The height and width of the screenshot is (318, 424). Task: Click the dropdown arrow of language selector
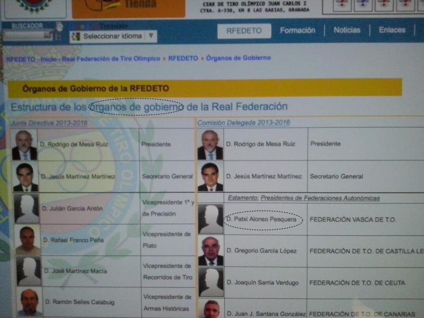[151, 37]
